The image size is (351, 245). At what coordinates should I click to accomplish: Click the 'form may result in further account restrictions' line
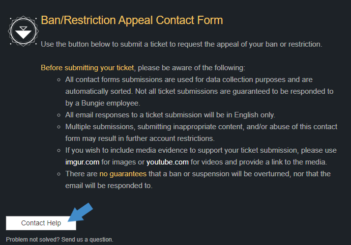tap(140, 138)
